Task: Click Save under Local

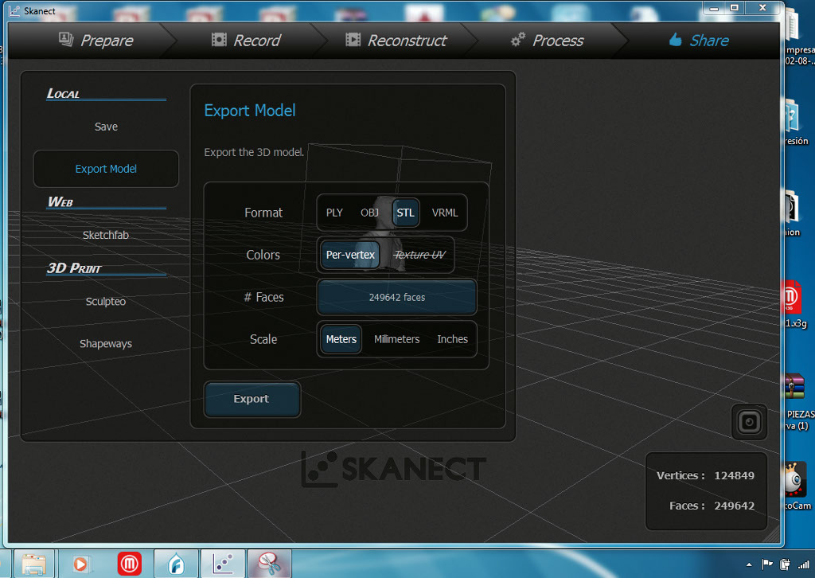Action: coord(106,127)
